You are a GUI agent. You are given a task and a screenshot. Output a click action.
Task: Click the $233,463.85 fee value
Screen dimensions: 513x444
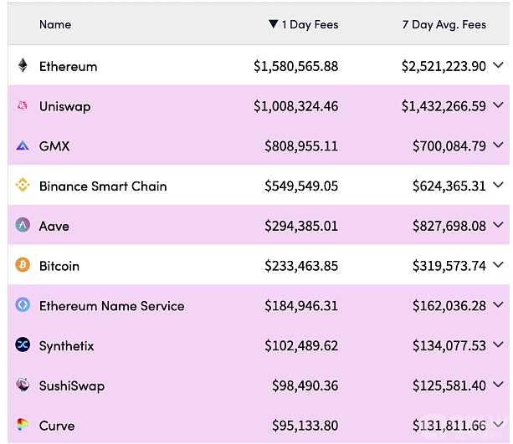coord(301,266)
